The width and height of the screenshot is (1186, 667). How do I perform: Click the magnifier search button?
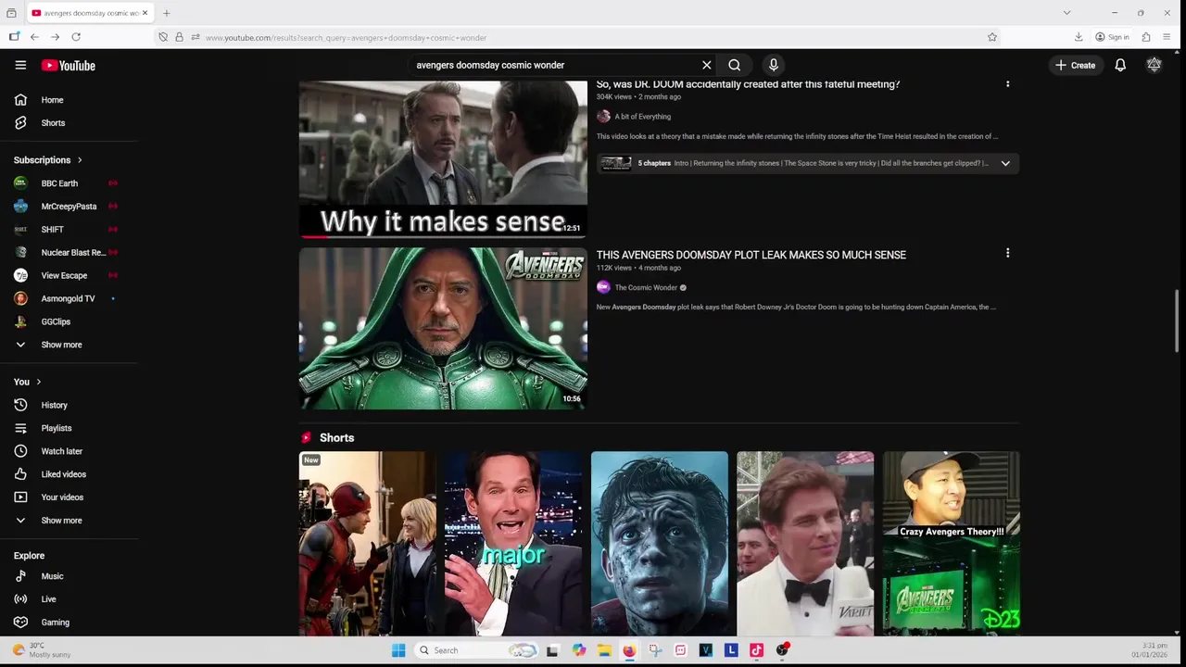(734, 65)
